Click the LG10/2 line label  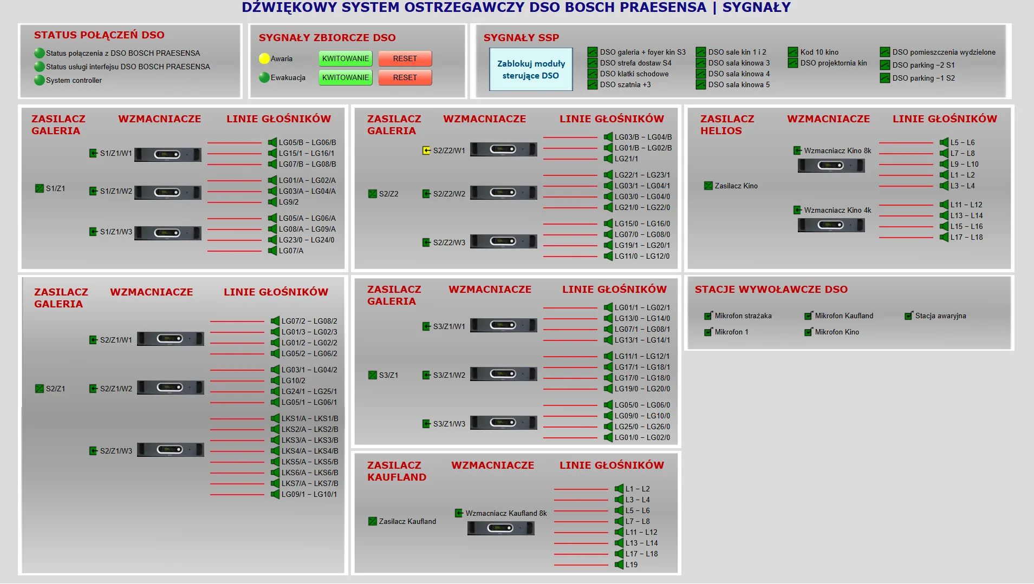click(x=293, y=380)
